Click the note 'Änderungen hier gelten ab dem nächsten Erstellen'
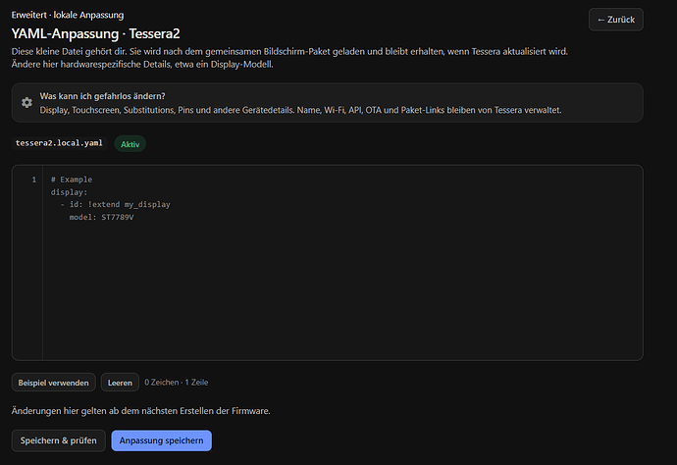This screenshot has width=677, height=465. pyautogui.click(x=140, y=411)
